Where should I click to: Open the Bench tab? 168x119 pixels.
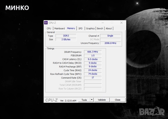pos(100,28)
